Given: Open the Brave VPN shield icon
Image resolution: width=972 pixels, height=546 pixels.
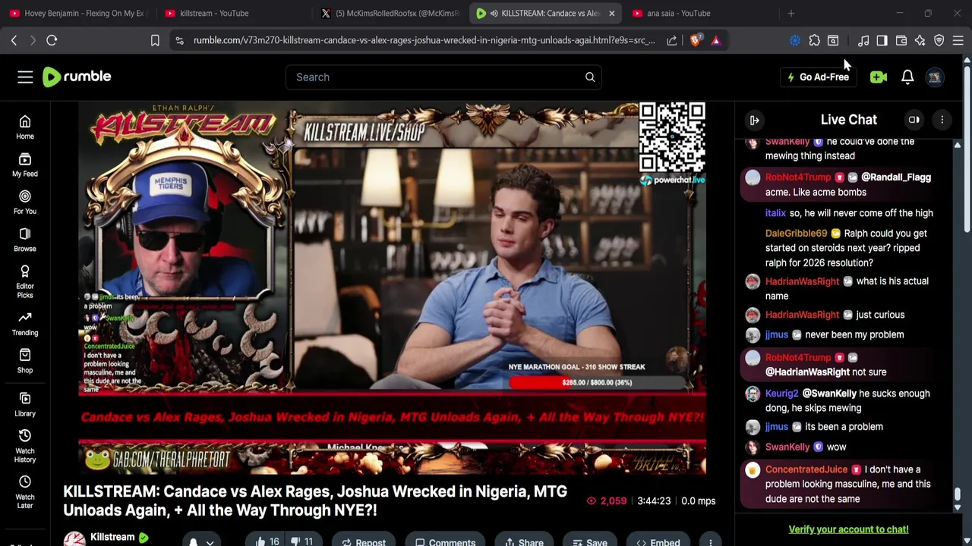Looking at the screenshot, I should (939, 40).
